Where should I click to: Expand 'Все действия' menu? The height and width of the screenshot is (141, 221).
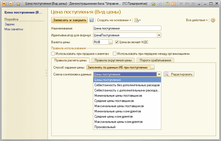pos(197,20)
